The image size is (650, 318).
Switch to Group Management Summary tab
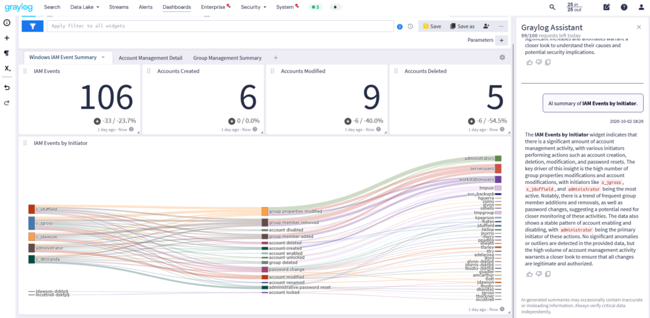(x=227, y=58)
